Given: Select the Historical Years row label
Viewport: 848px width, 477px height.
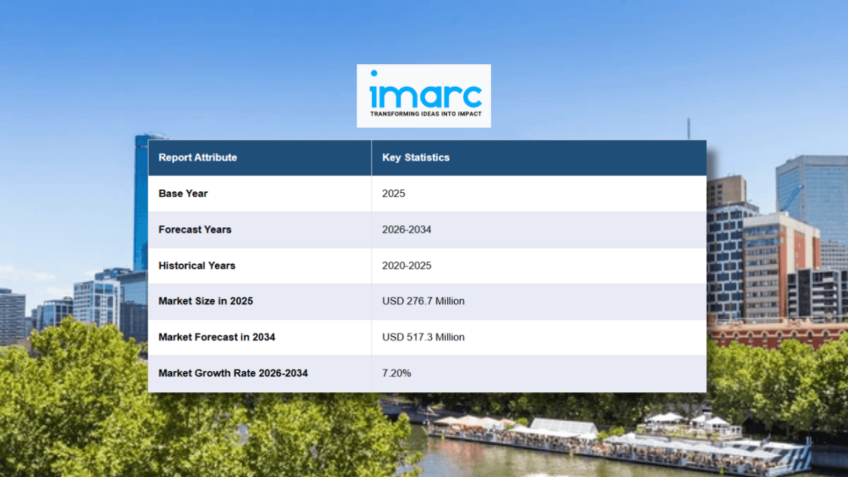Looking at the screenshot, I should pyautogui.click(x=197, y=265).
